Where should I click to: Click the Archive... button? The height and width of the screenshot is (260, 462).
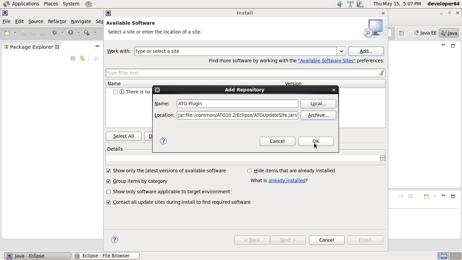click(318, 115)
